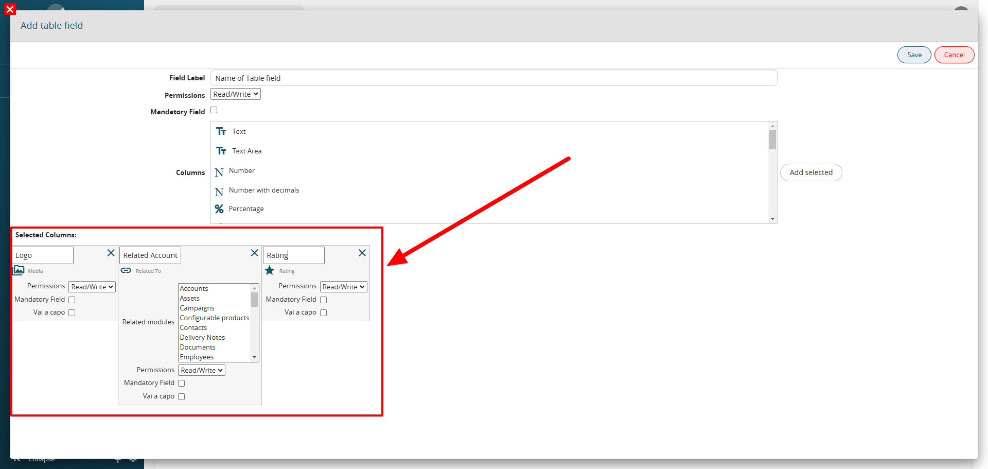This screenshot has width=988, height=469.
Task: Select the Percentage column type icon
Action: [219, 209]
